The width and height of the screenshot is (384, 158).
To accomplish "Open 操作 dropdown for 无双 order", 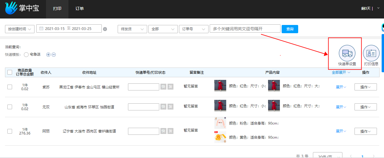I will 365,107.
